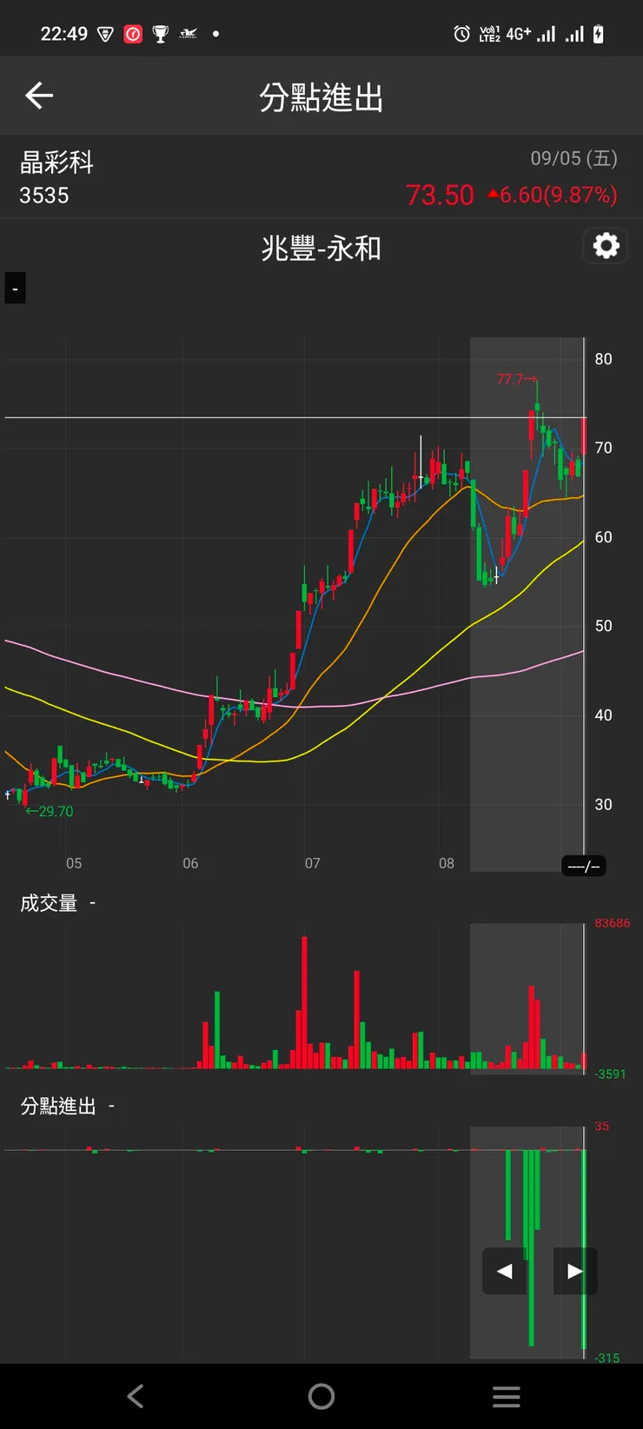Tap the battery charging status icon

click(598, 34)
